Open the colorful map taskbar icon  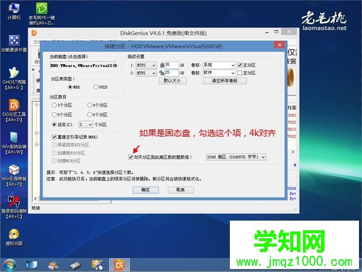point(97,265)
